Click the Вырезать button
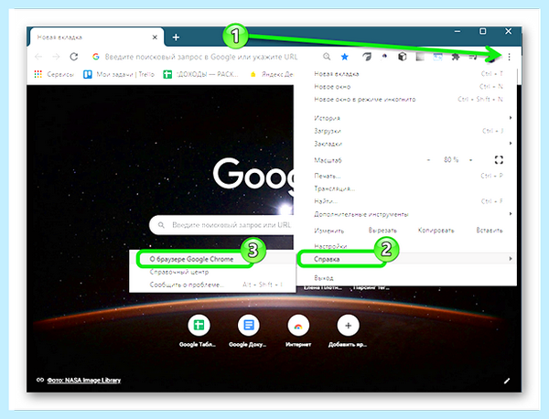Image resolution: width=549 pixels, height=419 pixels. [x=382, y=231]
